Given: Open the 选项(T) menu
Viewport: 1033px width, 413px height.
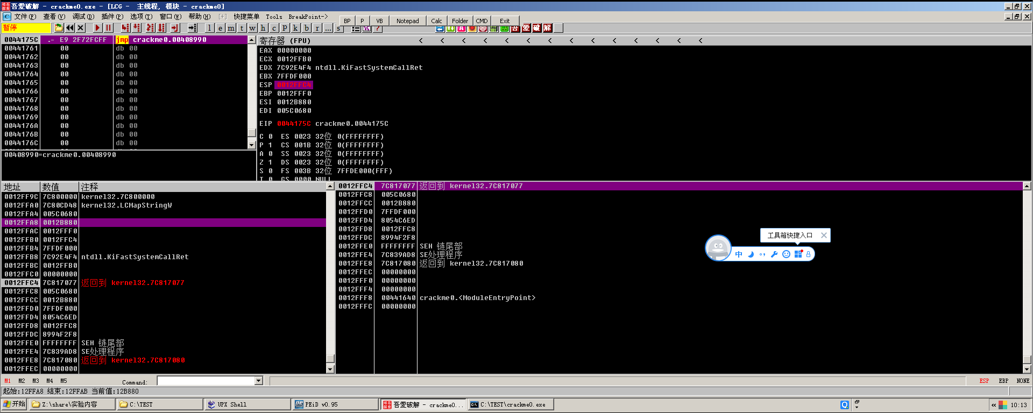Looking at the screenshot, I should pyautogui.click(x=141, y=17).
